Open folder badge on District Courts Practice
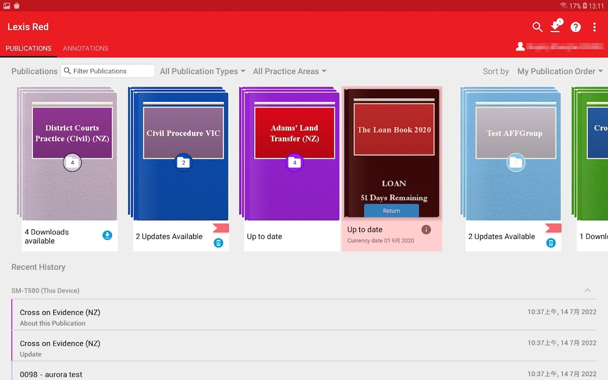Screen dimensions: 608x380 click(72, 162)
